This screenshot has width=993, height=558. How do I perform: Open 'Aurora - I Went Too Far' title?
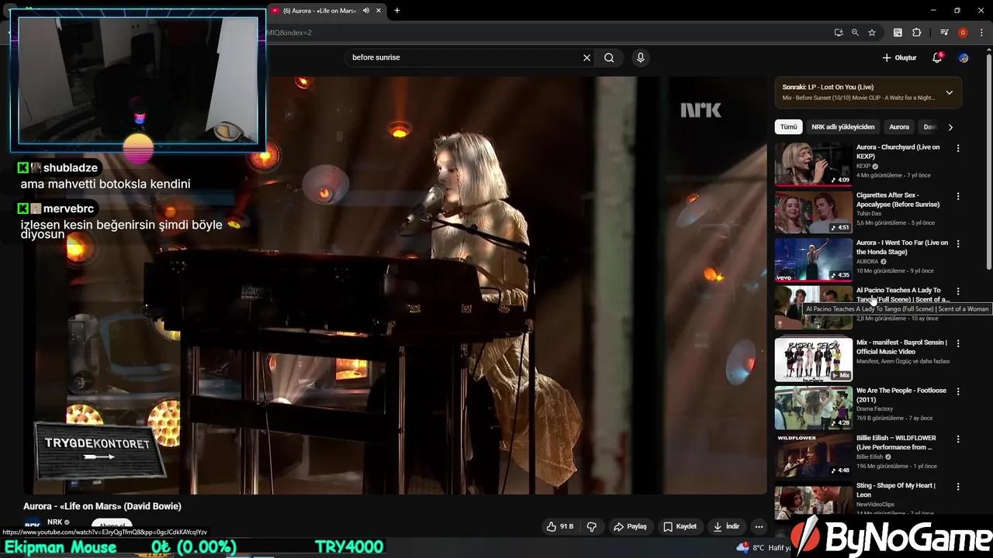[x=902, y=247]
